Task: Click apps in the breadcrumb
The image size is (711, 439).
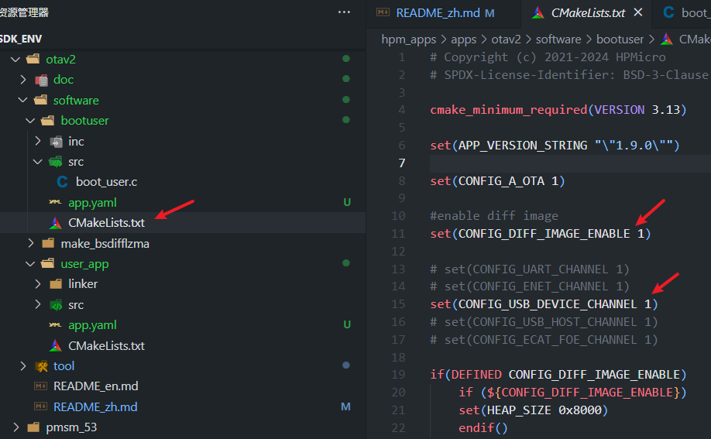Action: [x=463, y=39]
